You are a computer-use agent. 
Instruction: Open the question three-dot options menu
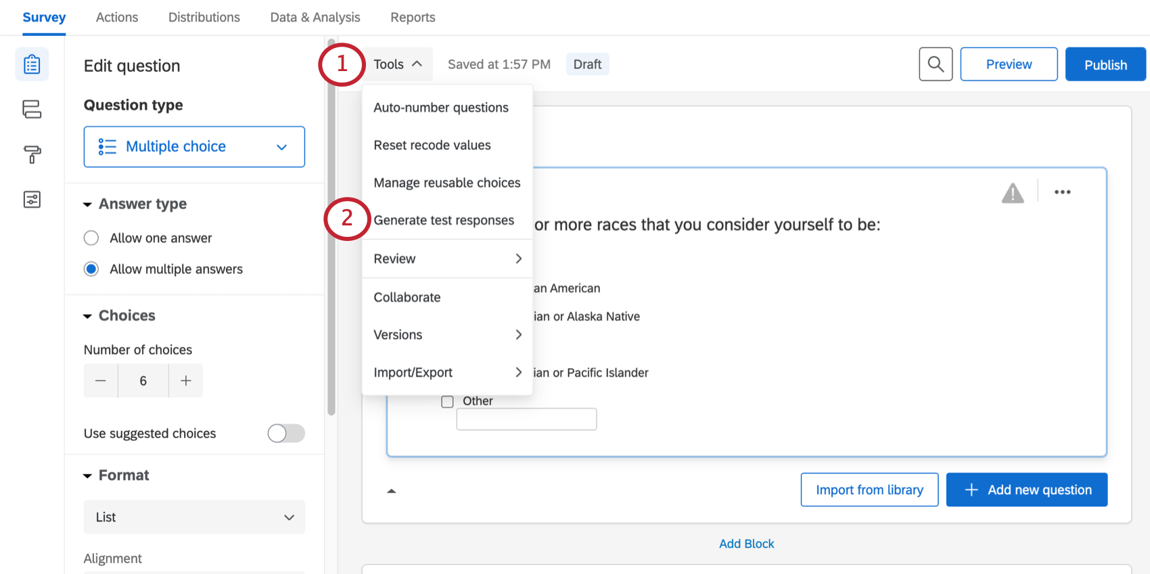[1062, 192]
